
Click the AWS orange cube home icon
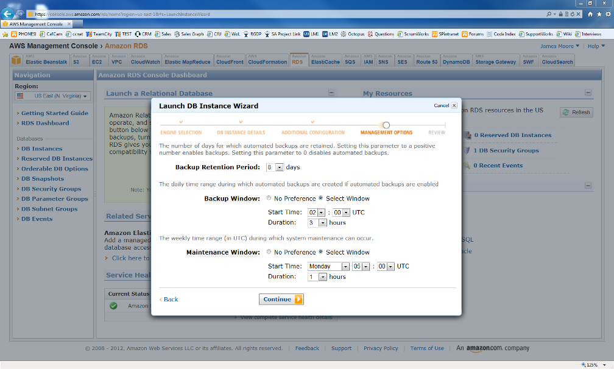(16, 60)
